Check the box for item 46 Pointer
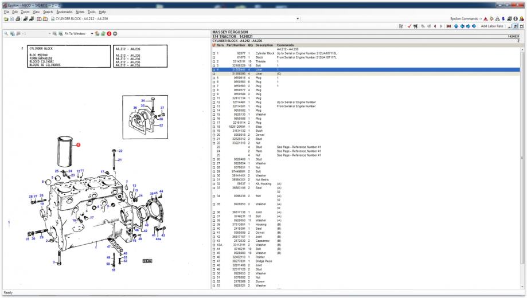The image size is (527, 298). (214, 257)
